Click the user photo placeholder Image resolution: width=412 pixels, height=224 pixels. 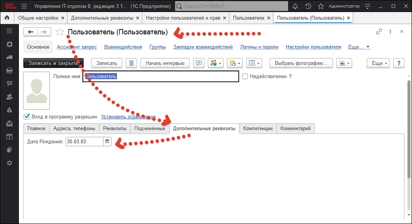(x=36, y=91)
